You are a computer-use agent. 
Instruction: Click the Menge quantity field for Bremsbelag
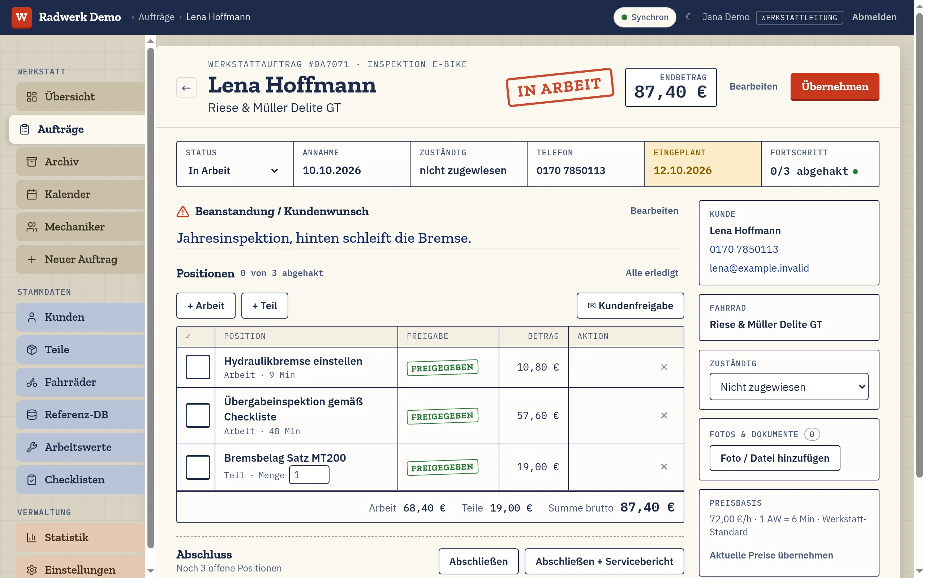pos(309,475)
